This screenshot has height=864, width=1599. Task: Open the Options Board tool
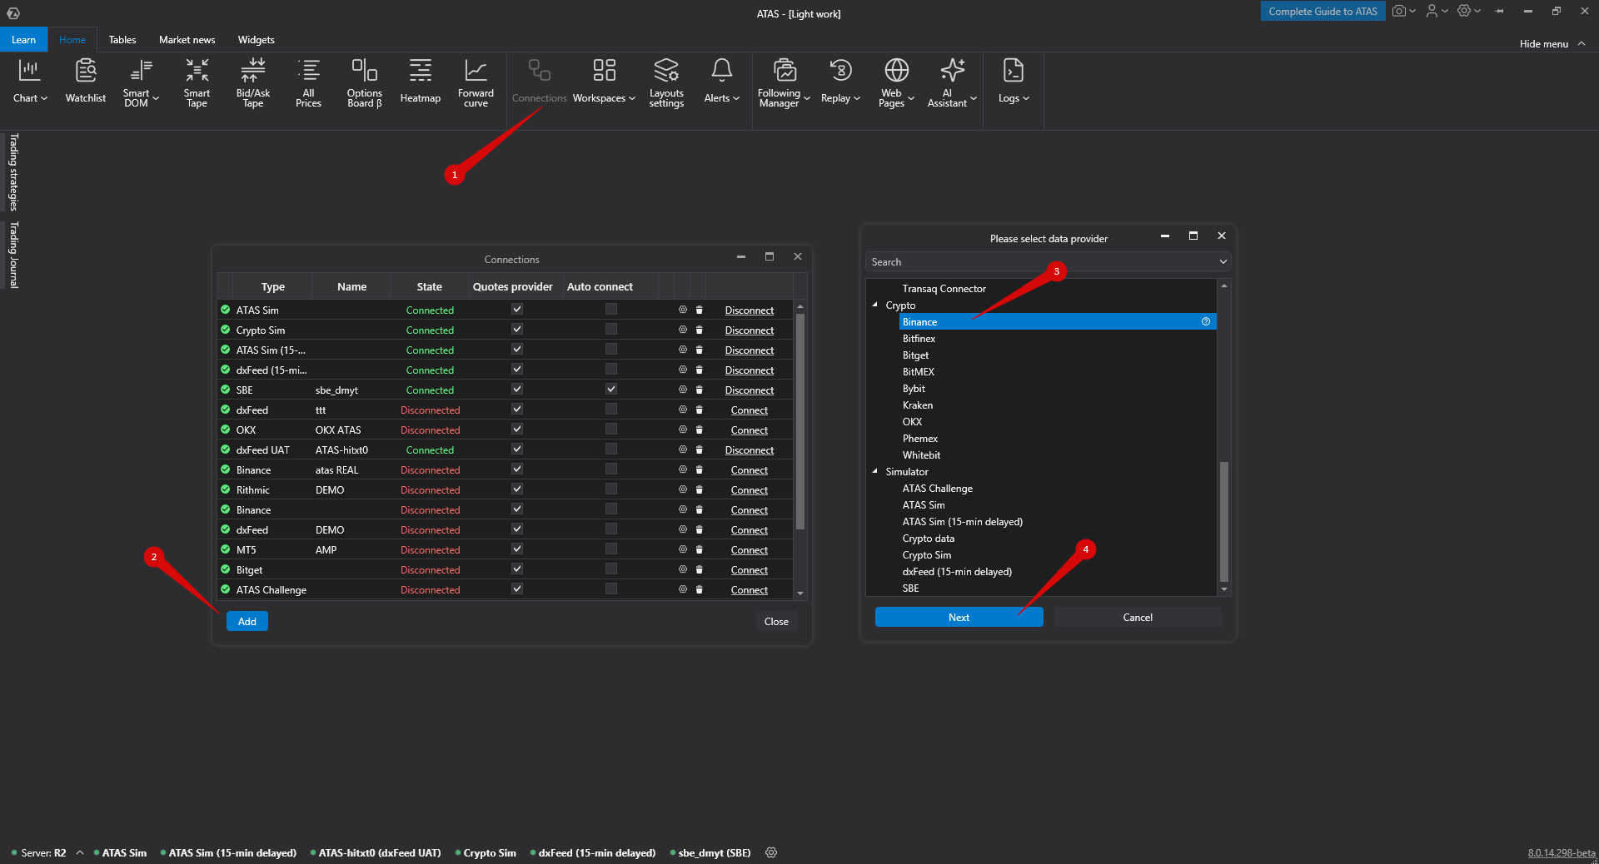click(365, 82)
